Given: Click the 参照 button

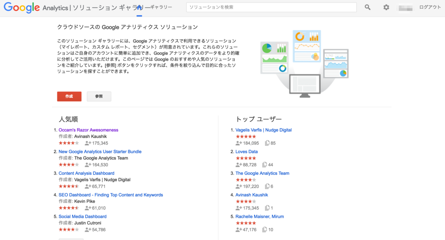Looking at the screenshot, I should click(99, 96).
